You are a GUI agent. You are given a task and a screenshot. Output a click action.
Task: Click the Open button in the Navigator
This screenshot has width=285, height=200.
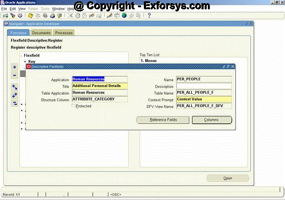click(228, 178)
